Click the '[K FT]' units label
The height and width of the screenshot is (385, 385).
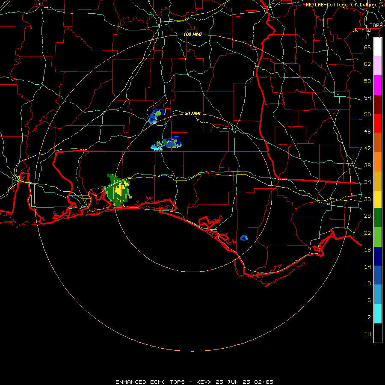tap(361, 30)
